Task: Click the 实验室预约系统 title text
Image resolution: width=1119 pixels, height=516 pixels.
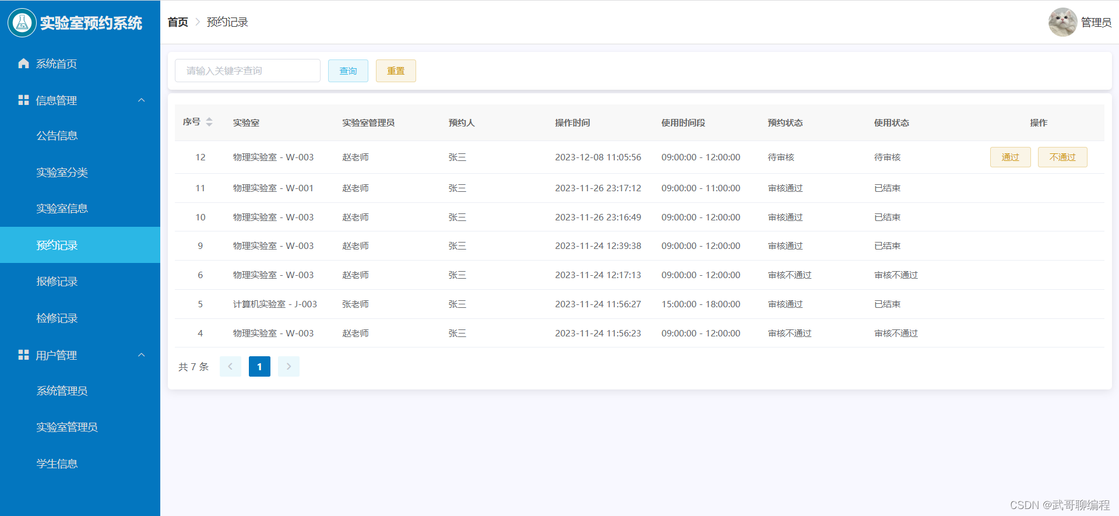Action: click(x=91, y=23)
